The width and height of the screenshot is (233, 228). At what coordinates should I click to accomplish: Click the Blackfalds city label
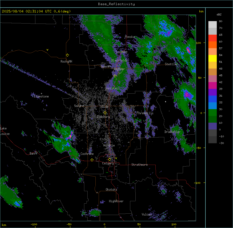coord(119,60)
